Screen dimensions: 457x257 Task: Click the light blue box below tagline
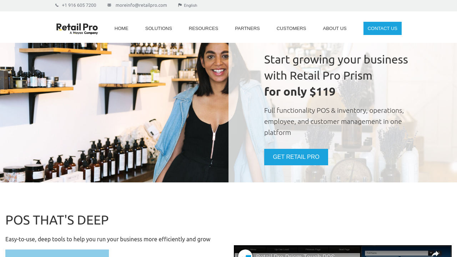(x=57, y=253)
